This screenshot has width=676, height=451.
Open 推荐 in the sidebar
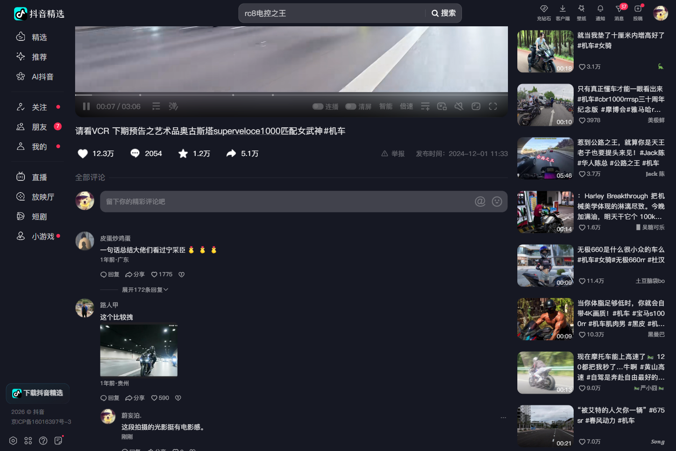[32, 57]
